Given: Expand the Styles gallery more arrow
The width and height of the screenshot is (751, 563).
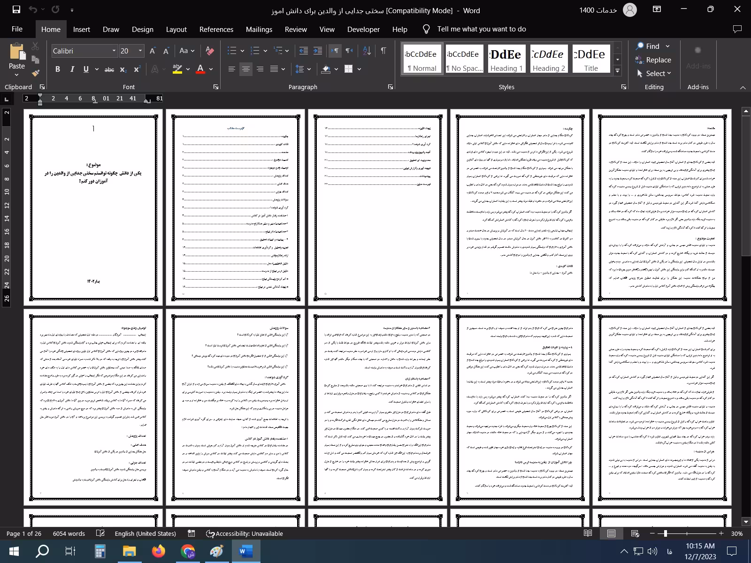Looking at the screenshot, I should 618,71.
